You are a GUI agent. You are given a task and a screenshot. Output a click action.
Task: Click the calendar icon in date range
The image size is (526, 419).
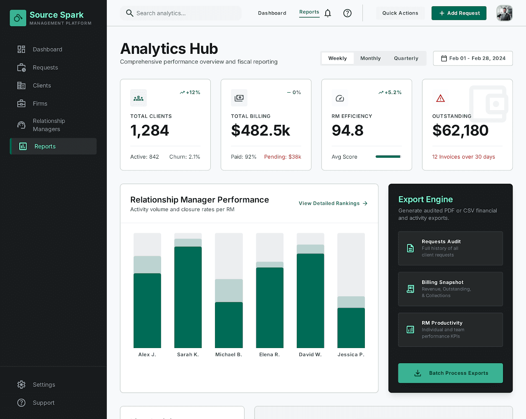click(x=444, y=58)
